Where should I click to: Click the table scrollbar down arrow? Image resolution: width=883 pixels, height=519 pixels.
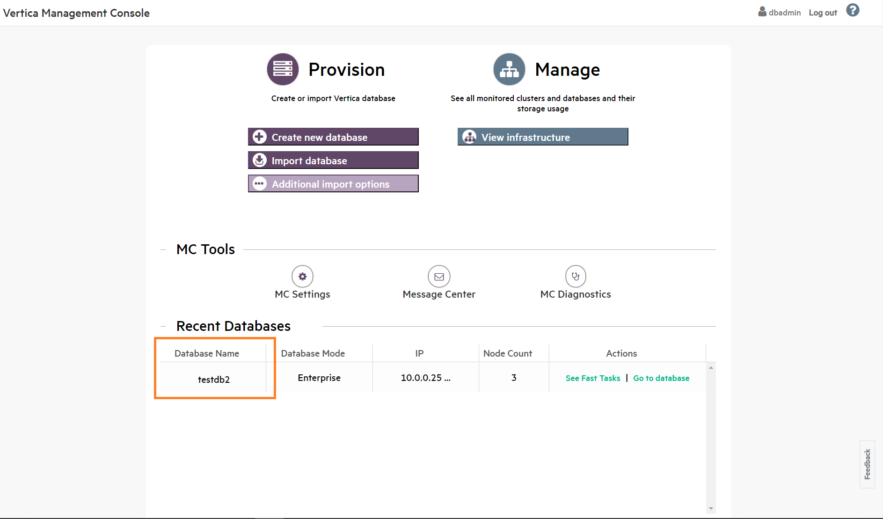click(711, 508)
